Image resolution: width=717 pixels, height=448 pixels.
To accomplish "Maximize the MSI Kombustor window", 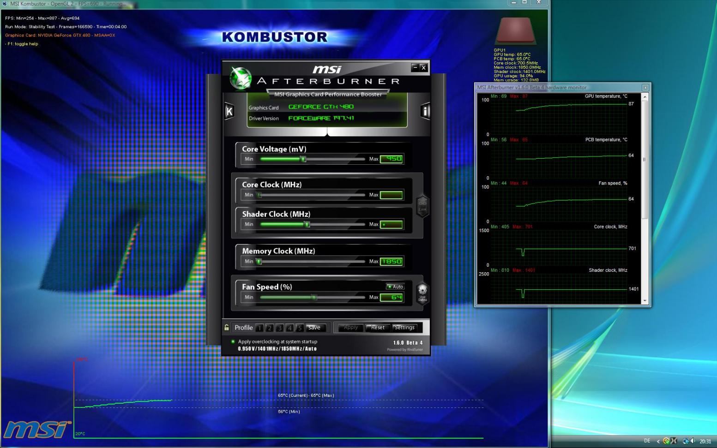I will click(x=525, y=2).
